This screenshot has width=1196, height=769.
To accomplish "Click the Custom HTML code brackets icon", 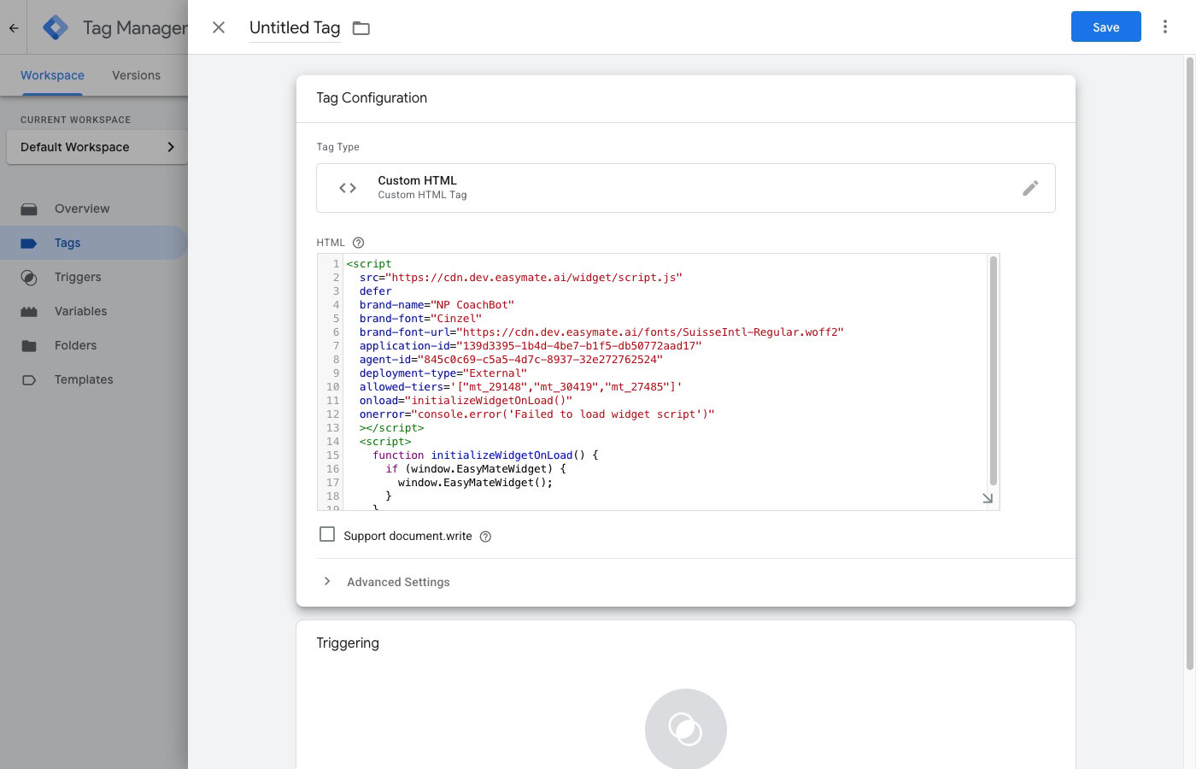I will point(348,188).
